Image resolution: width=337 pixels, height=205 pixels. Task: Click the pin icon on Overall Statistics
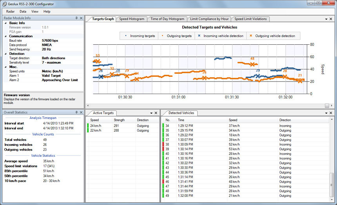[76, 112]
